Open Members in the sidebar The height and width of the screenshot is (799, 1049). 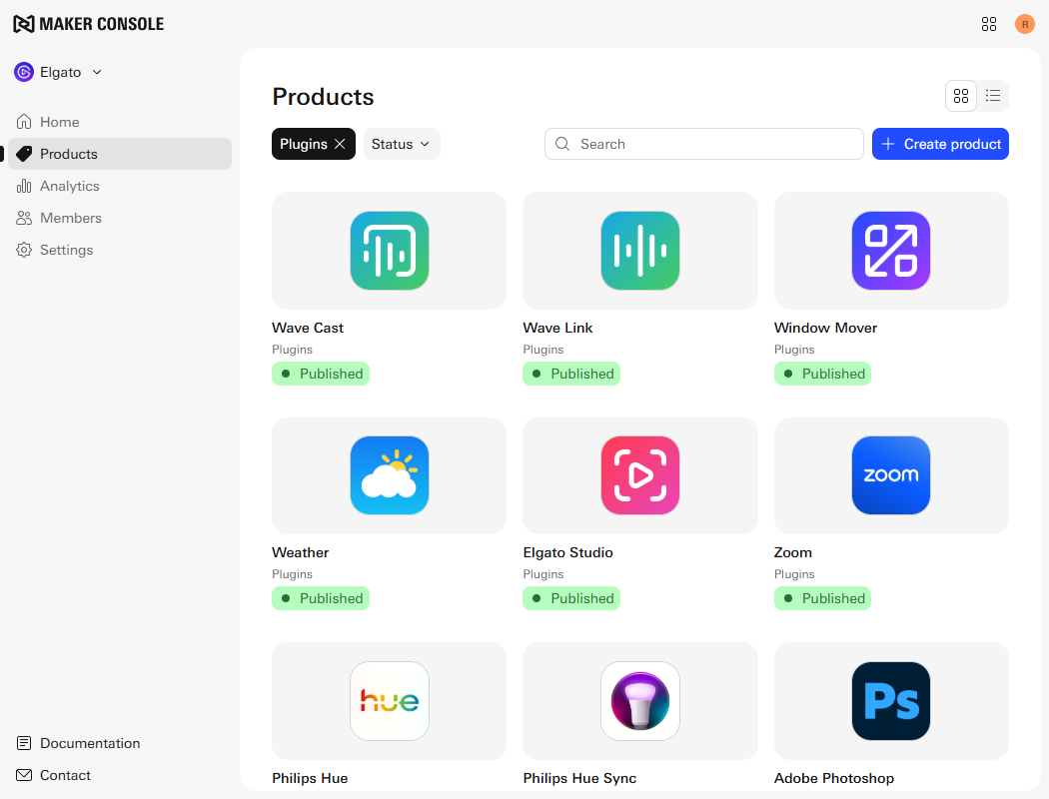(x=70, y=218)
